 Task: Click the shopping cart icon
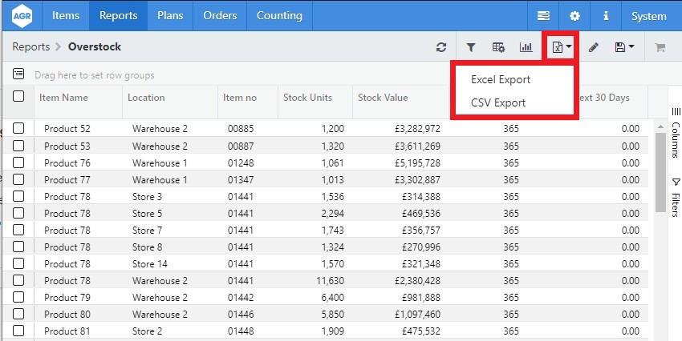point(660,47)
